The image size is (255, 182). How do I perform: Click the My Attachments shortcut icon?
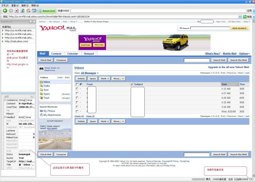(41, 115)
